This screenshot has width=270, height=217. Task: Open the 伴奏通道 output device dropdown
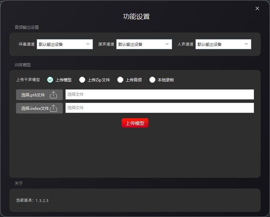click(64, 44)
